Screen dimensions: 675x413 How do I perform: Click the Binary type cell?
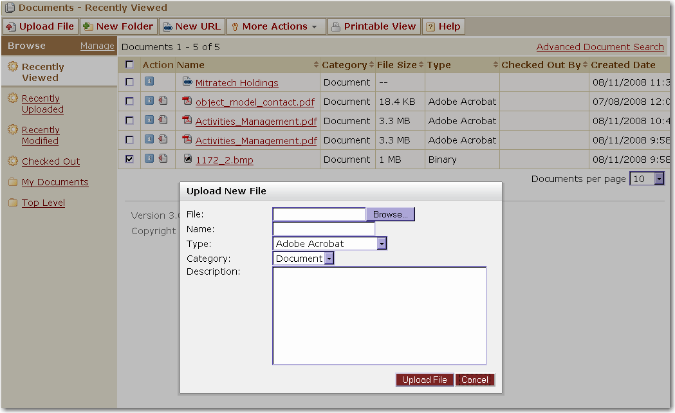[x=442, y=160]
